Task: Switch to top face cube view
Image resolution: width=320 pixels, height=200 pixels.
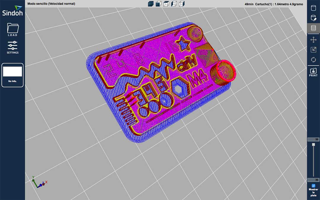Action: coord(166,4)
